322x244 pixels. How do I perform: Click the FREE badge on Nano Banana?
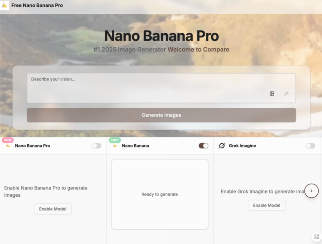click(115, 140)
